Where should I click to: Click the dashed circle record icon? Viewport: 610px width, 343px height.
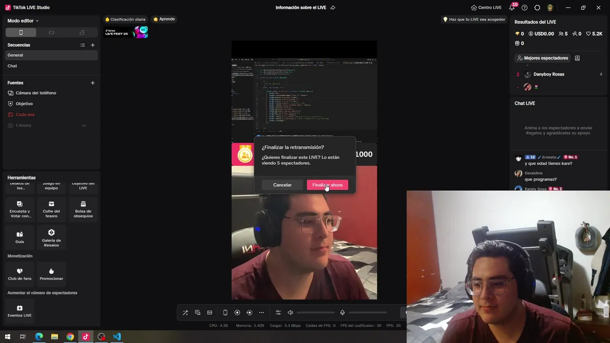[x=249, y=313]
